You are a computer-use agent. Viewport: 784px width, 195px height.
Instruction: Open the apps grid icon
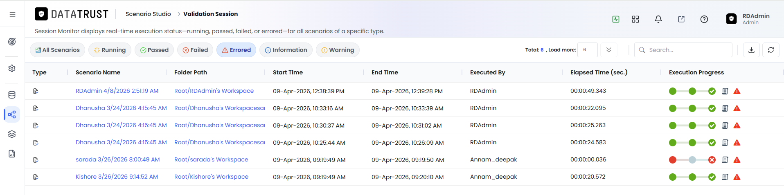click(x=635, y=19)
